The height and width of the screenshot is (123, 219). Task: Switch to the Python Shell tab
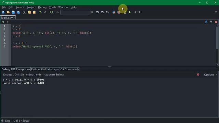[x=39, y=69]
